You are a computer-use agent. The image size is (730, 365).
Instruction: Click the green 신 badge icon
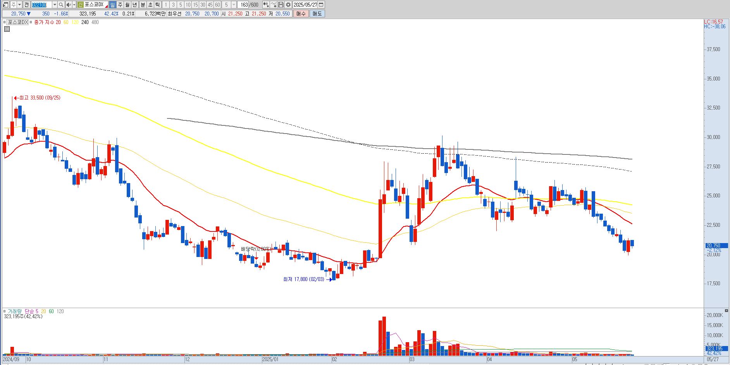coord(80,5)
